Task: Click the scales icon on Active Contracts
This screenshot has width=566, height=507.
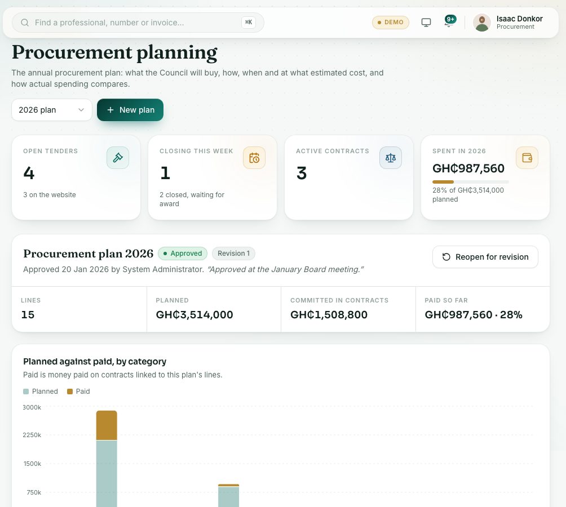Action: pos(391,158)
